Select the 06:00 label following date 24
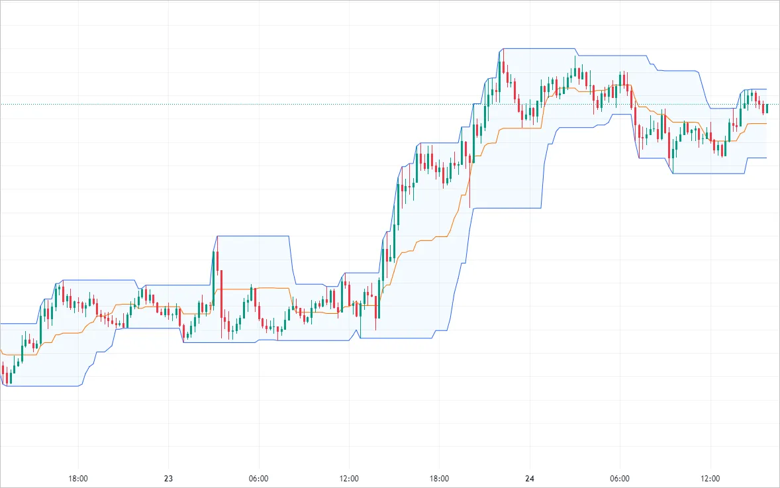The height and width of the screenshot is (488, 780). [620, 479]
